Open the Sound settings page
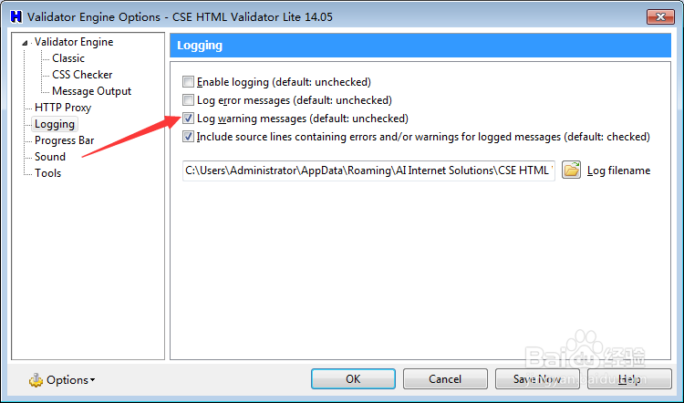684x403 pixels. [50, 157]
